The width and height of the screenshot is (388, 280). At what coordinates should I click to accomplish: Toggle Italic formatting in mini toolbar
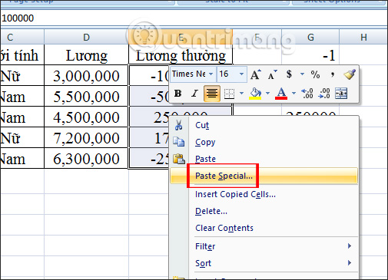coord(194,94)
